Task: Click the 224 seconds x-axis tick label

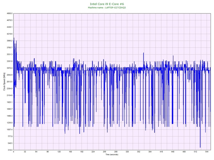Action: click(93, 152)
